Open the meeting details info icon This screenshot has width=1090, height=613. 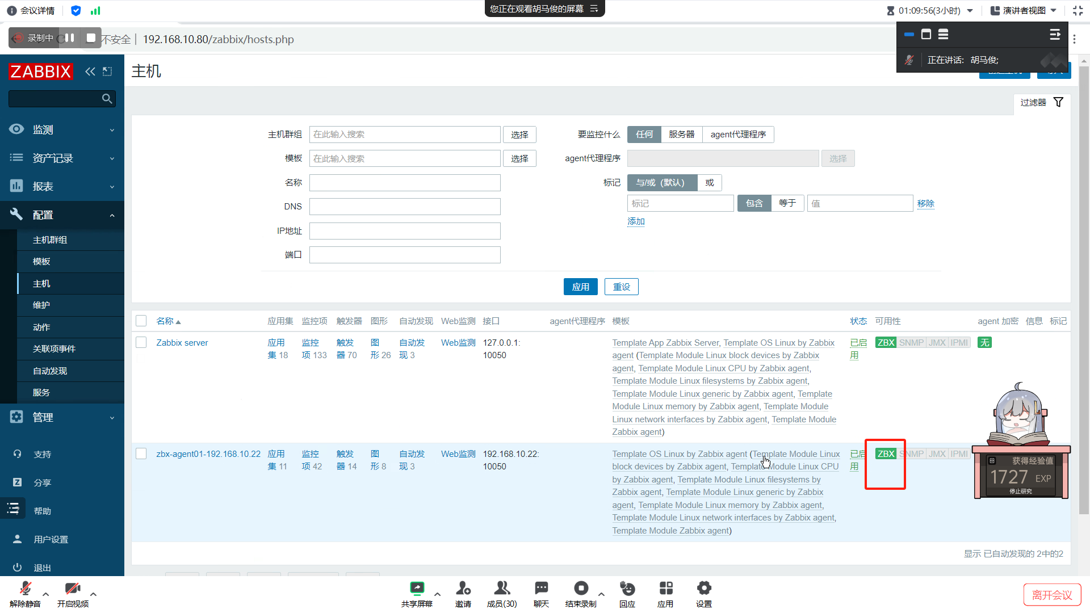11,10
